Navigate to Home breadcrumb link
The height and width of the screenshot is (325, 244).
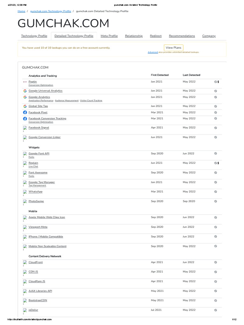point(21,11)
